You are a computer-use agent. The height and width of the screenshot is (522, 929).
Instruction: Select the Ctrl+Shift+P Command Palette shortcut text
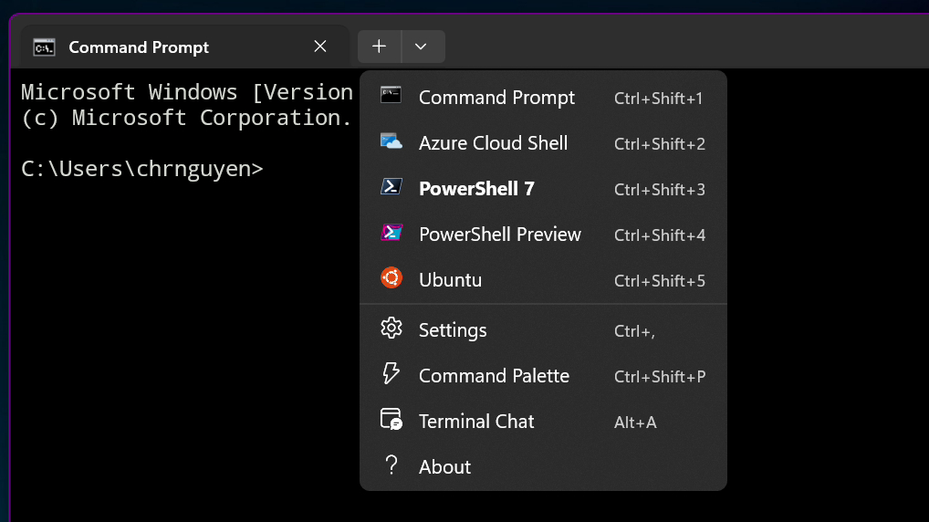659,377
